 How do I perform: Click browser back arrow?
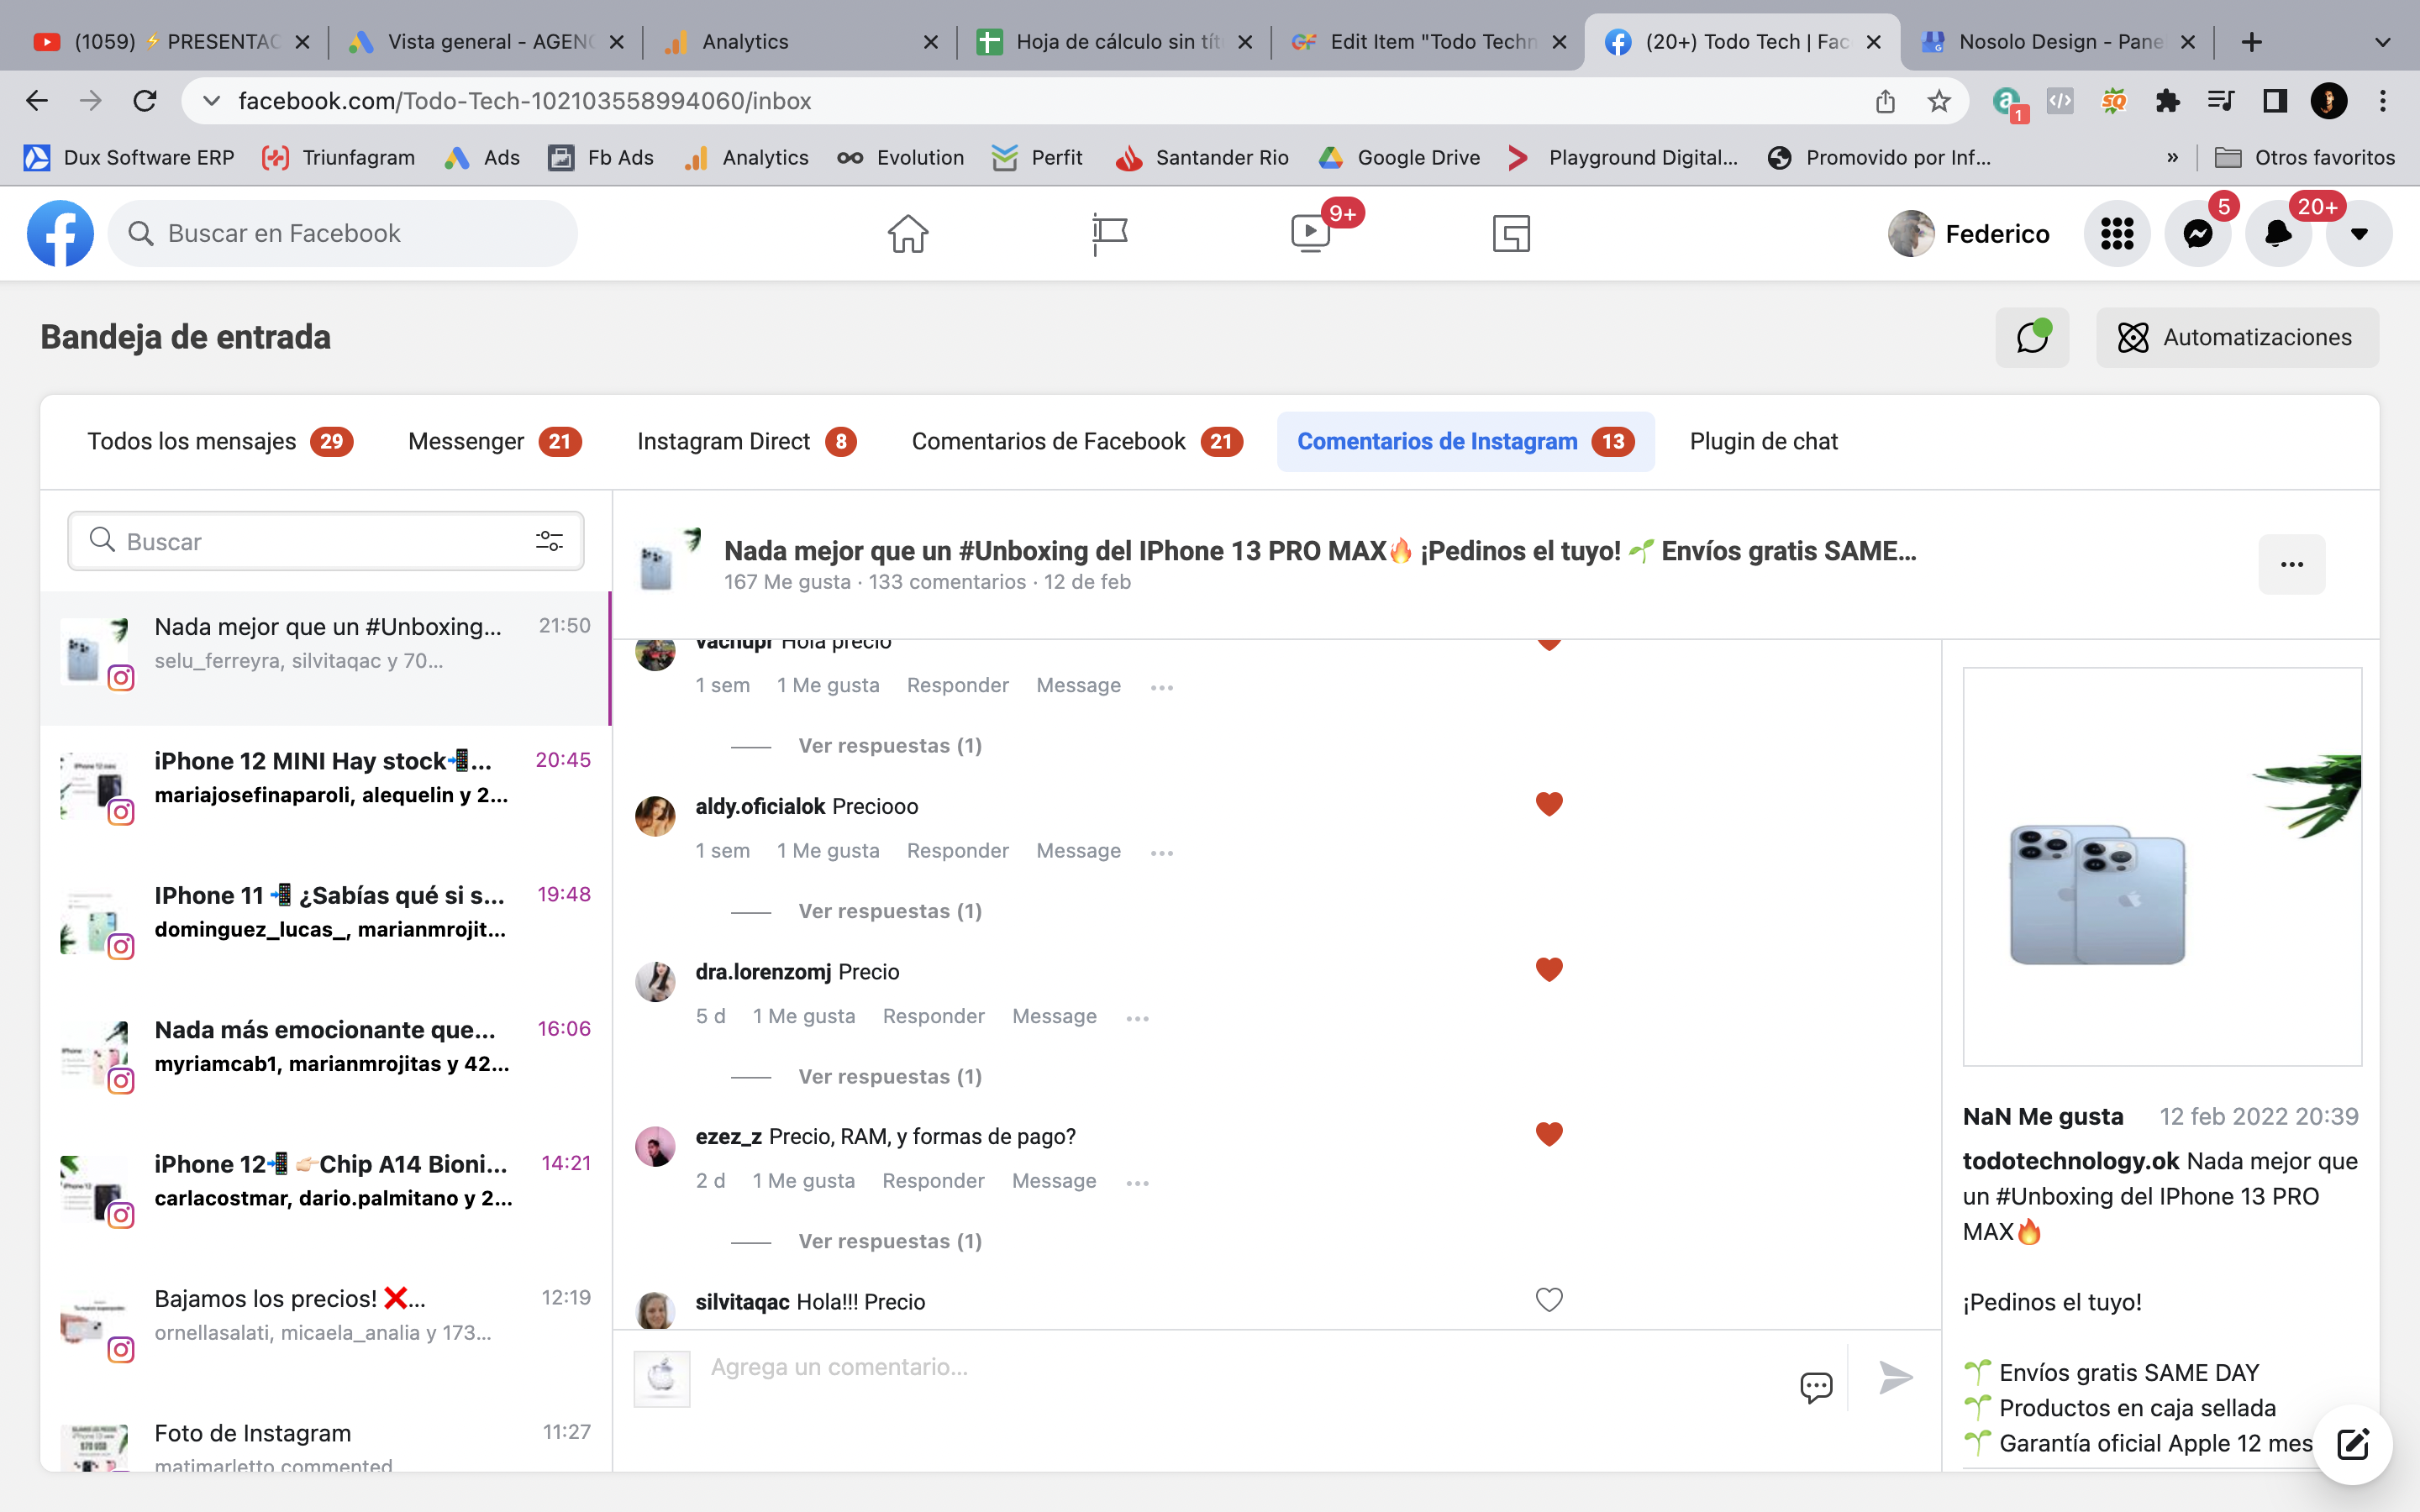[37, 101]
